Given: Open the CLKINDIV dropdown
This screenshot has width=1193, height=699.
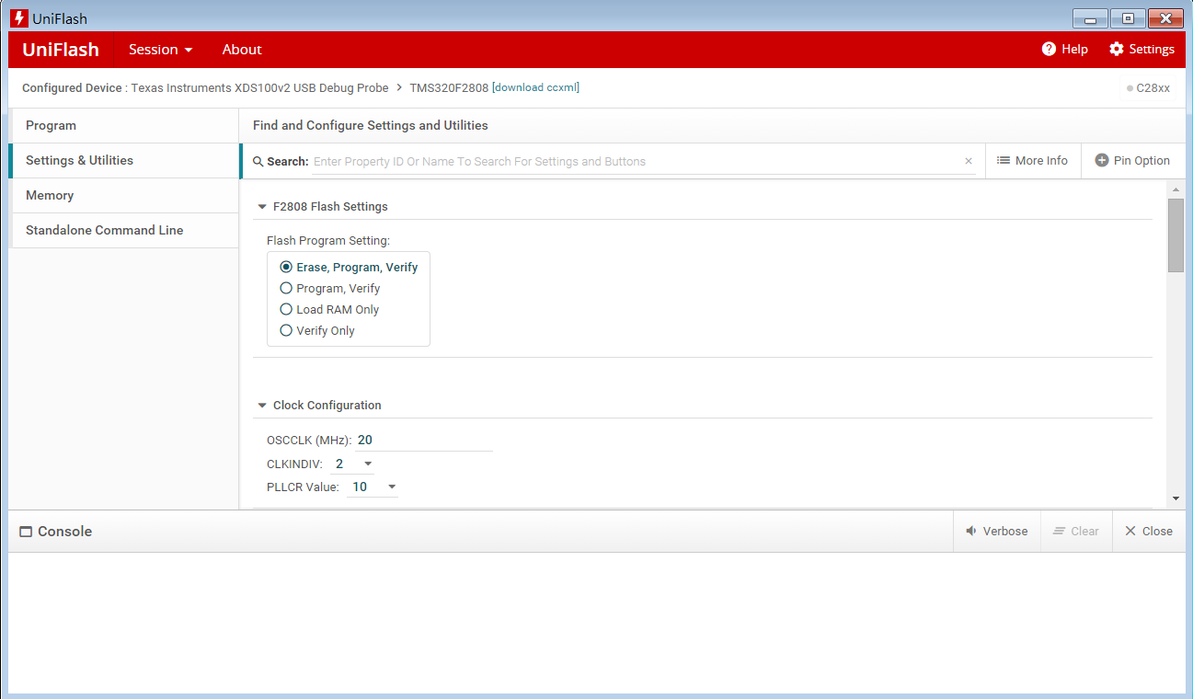Looking at the screenshot, I should click(x=352, y=464).
